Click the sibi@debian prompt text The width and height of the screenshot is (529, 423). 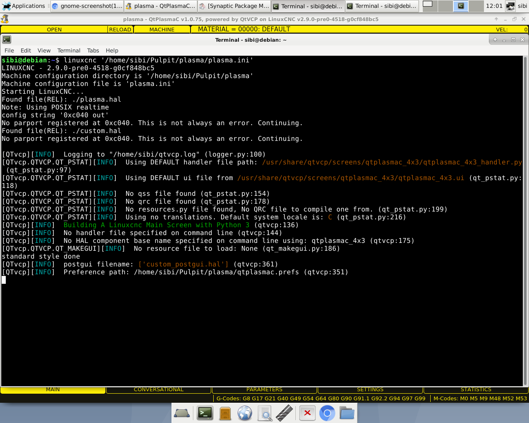24,60
